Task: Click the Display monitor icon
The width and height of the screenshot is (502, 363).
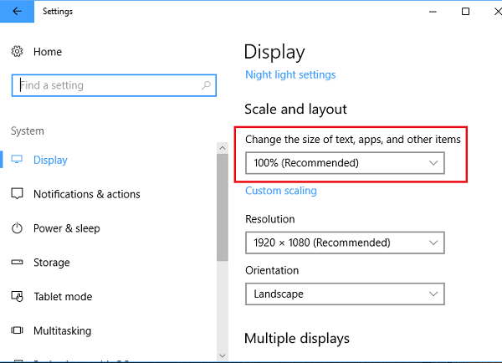Action: [x=17, y=160]
